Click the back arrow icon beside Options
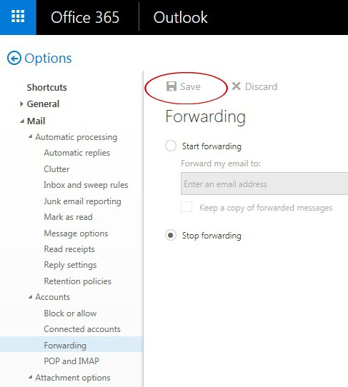 pyautogui.click(x=14, y=59)
